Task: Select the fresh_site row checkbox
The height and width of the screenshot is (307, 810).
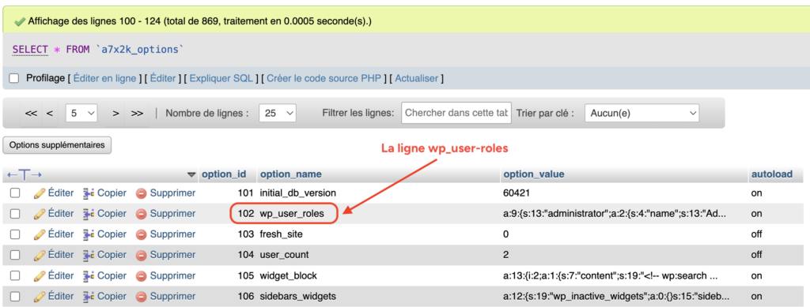Action: [x=15, y=234]
